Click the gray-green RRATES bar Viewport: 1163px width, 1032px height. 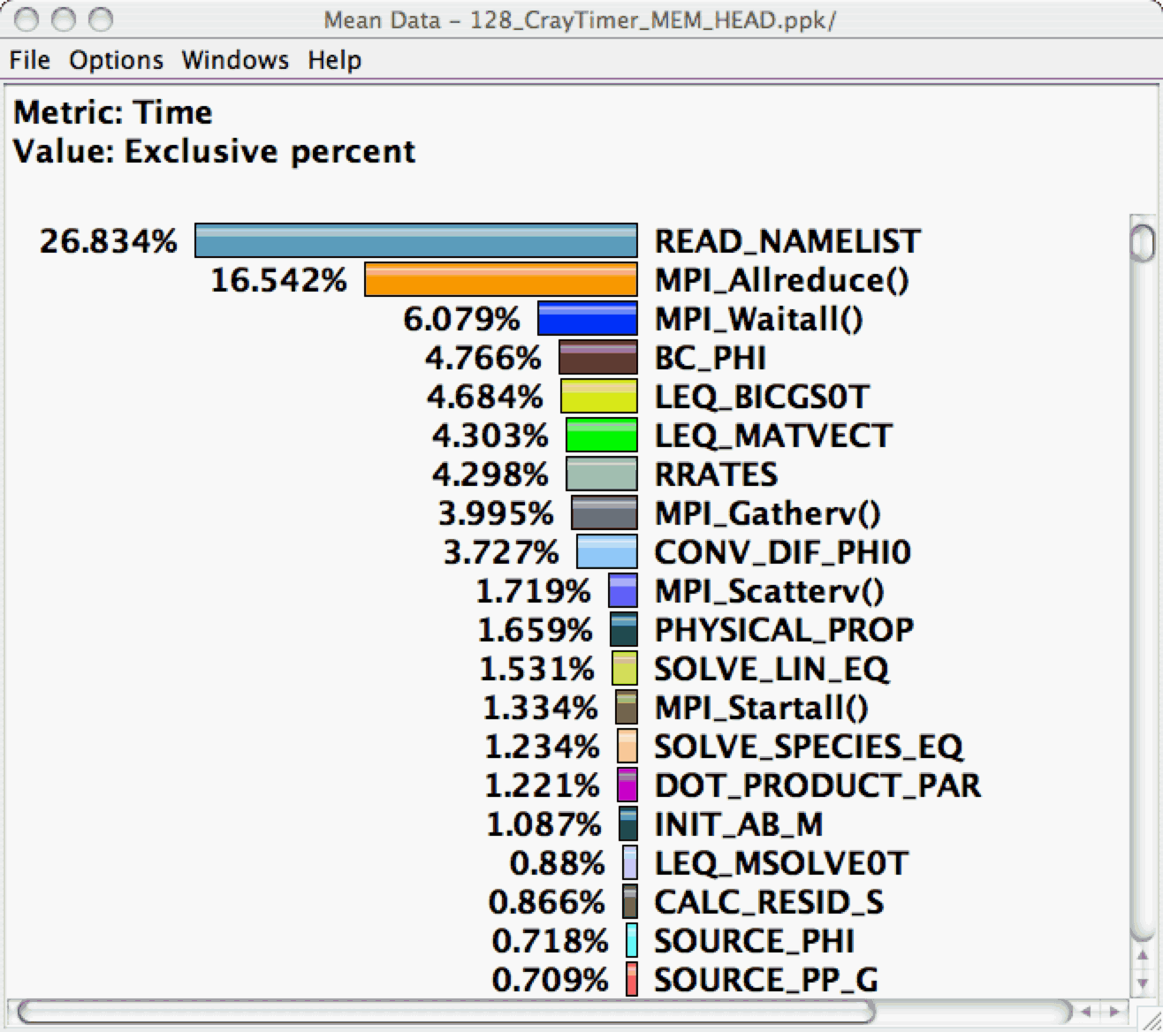tap(602, 474)
